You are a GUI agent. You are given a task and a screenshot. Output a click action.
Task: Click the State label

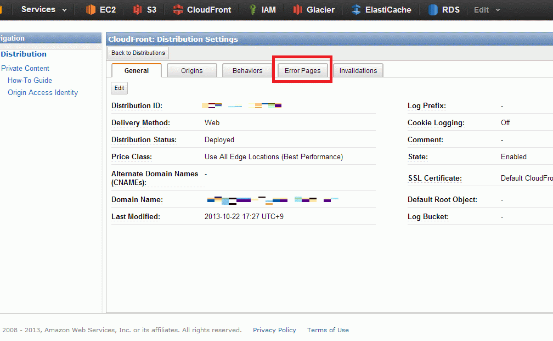(418, 156)
